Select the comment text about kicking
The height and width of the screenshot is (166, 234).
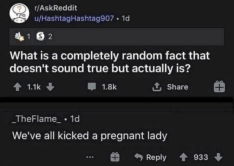click(90, 136)
